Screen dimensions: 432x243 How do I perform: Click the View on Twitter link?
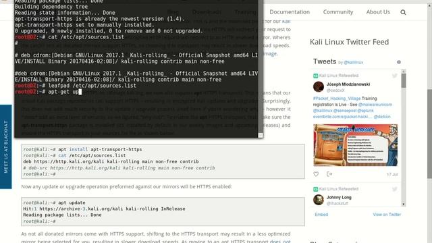[x=387, y=215]
